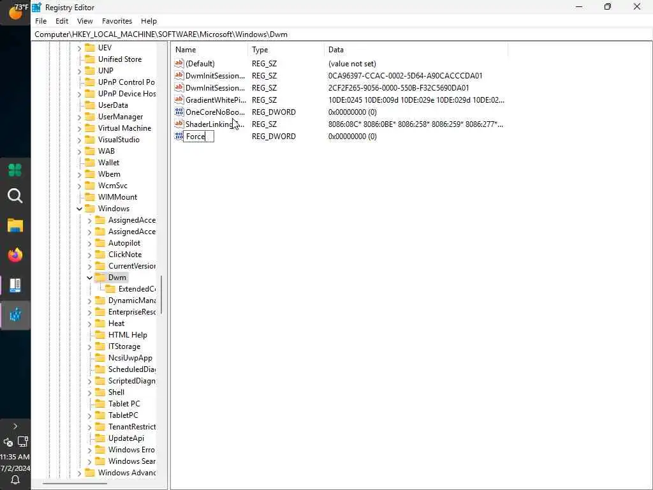This screenshot has width=653, height=490.
Task: Open the View menu
Action: pyautogui.click(x=85, y=21)
